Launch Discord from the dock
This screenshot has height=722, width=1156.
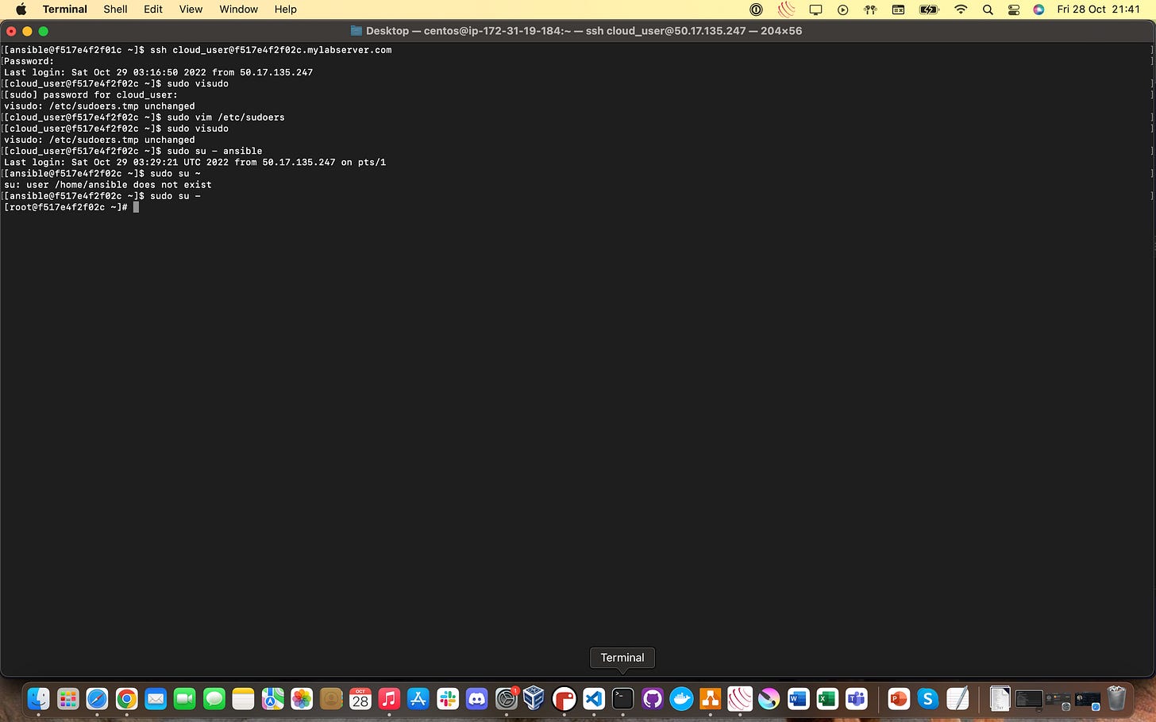click(477, 699)
